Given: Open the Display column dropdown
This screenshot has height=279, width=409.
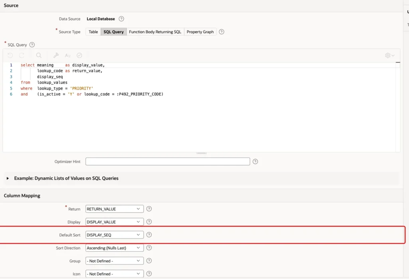Looking at the screenshot, I should pos(115,222).
